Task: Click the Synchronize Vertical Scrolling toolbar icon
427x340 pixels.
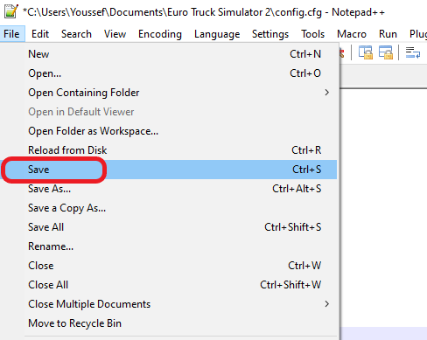Action: (366, 52)
